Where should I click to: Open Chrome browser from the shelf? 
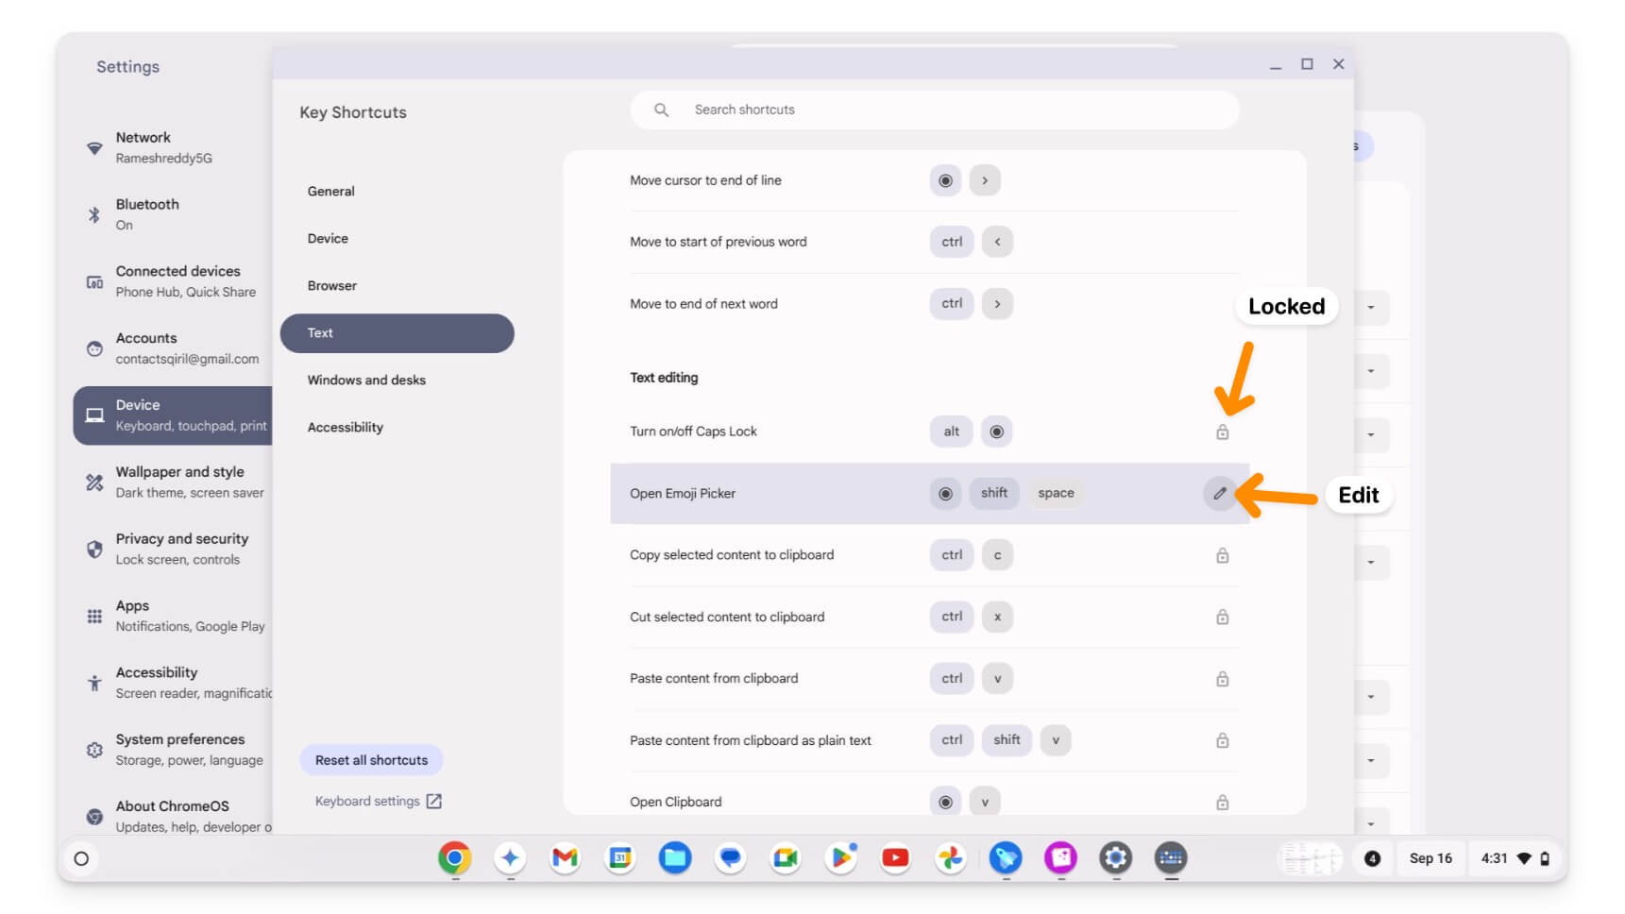coord(454,858)
